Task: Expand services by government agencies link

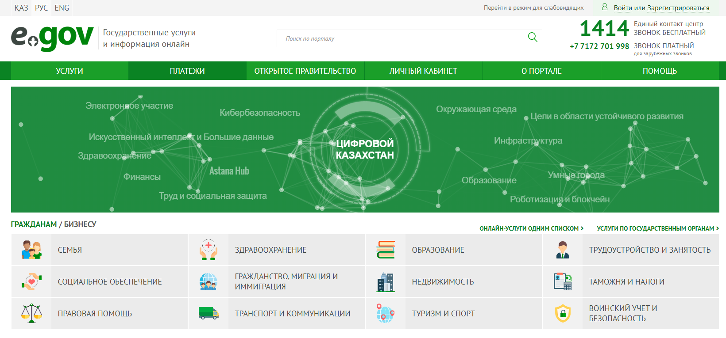Action: click(x=657, y=228)
